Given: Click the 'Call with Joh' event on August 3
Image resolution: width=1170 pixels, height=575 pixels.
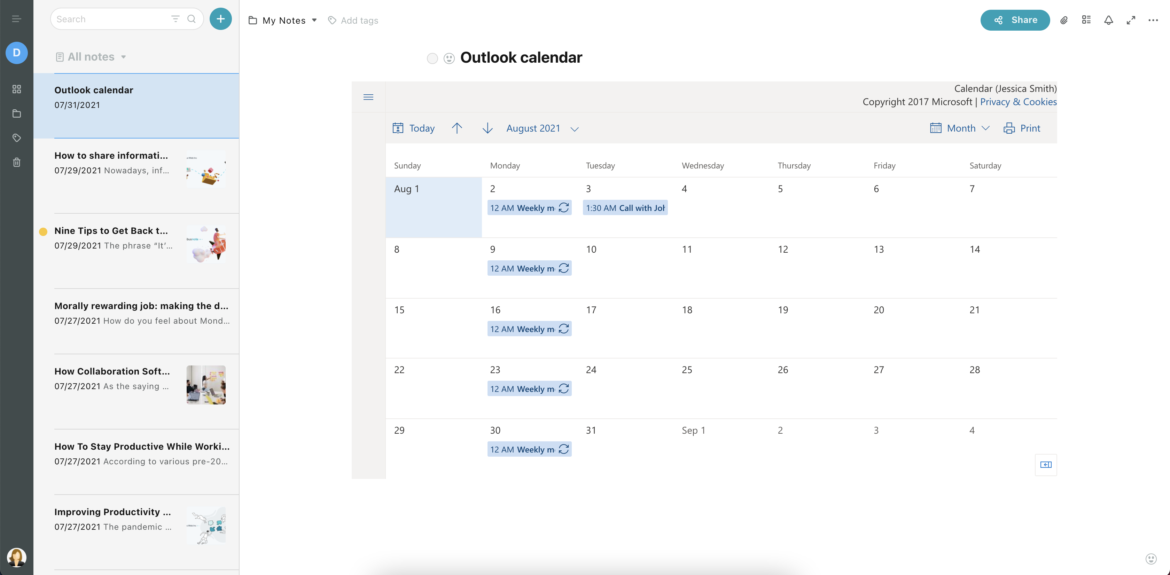Looking at the screenshot, I should click(x=625, y=207).
